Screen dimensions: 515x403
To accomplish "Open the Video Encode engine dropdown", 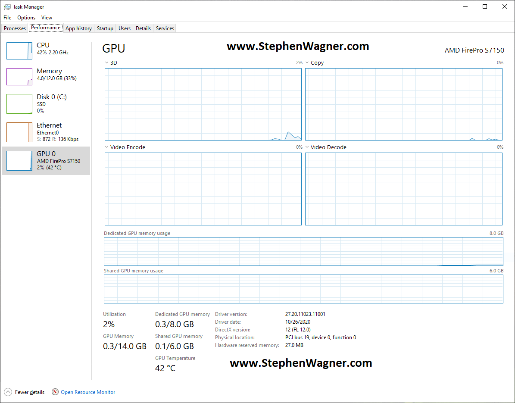I will pos(106,147).
